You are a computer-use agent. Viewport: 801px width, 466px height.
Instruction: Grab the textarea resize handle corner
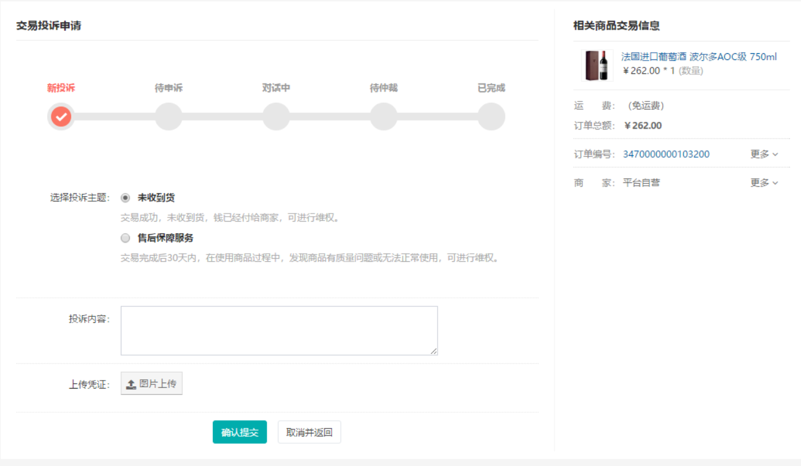click(x=434, y=352)
